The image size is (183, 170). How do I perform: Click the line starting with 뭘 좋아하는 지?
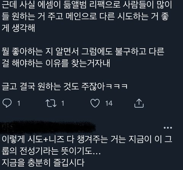(x=83, y=52)
